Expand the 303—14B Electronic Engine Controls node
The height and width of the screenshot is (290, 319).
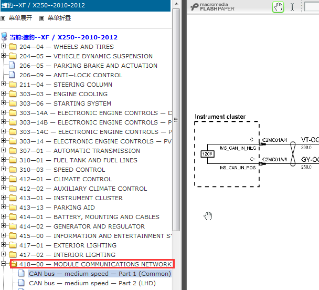3,121
